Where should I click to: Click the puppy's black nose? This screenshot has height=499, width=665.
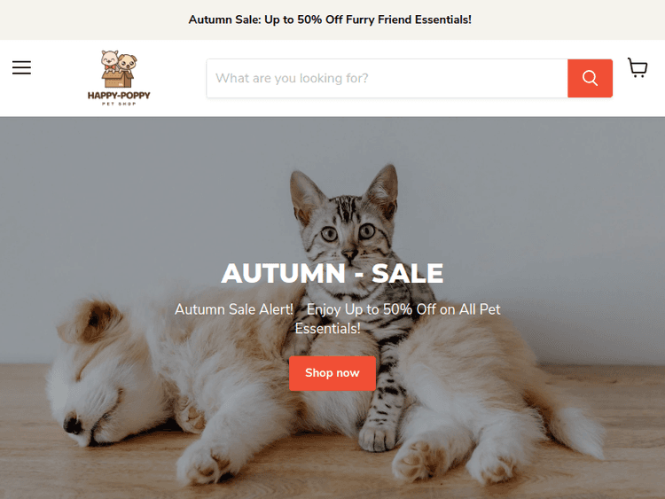(x=73, y=425)
